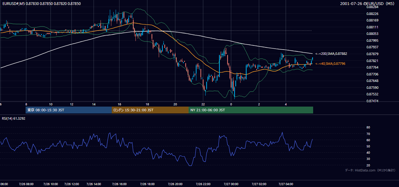399x187 pixels.
Task: Select the NY 21:00-06:00 JST session bar
Action: [251, 110]
